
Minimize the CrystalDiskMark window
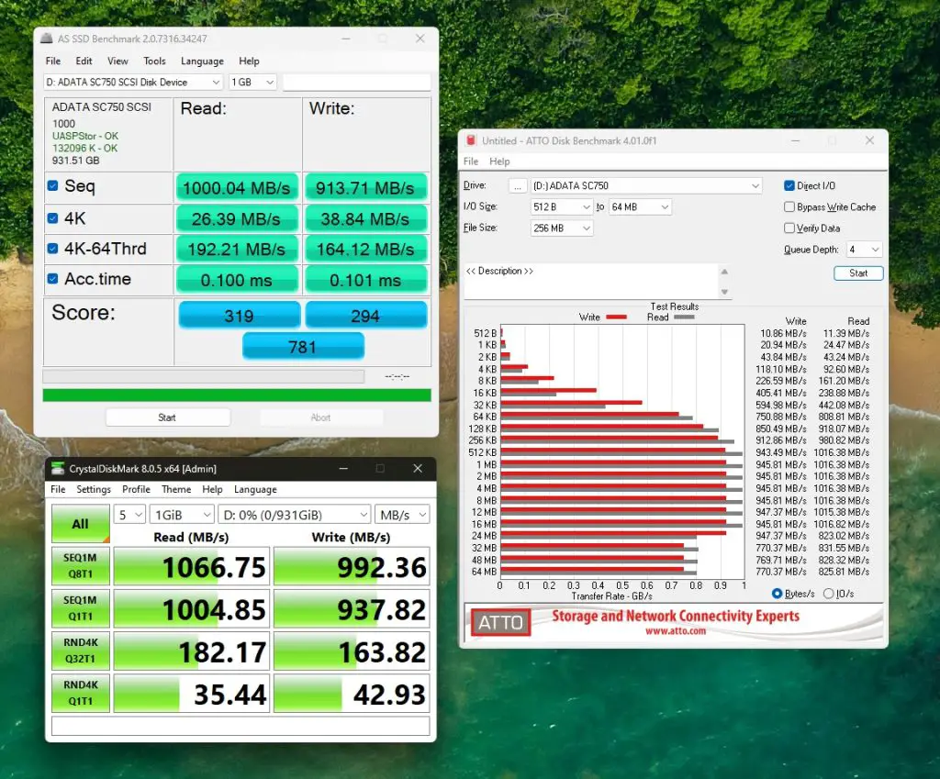pyautogui.click(x=343, y=468)
